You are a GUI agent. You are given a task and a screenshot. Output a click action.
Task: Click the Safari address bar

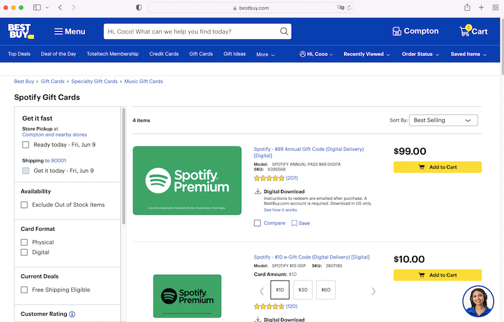251,8
